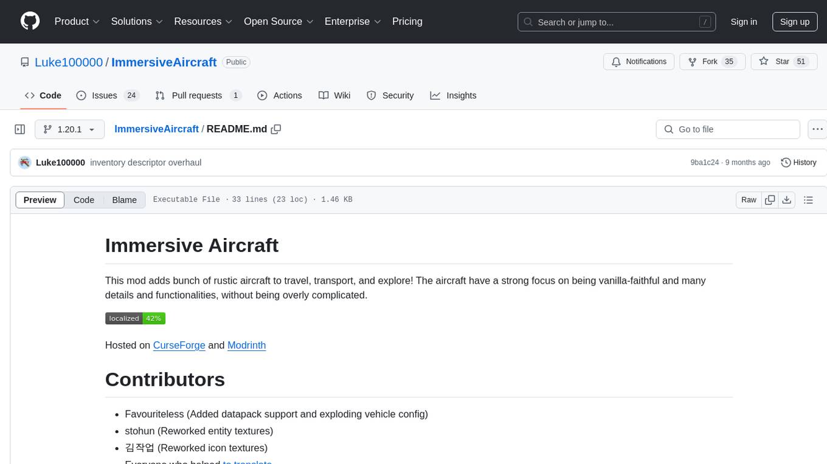Click the Sign up button
This screenshot has height=464, width=827.
[795, 22]
